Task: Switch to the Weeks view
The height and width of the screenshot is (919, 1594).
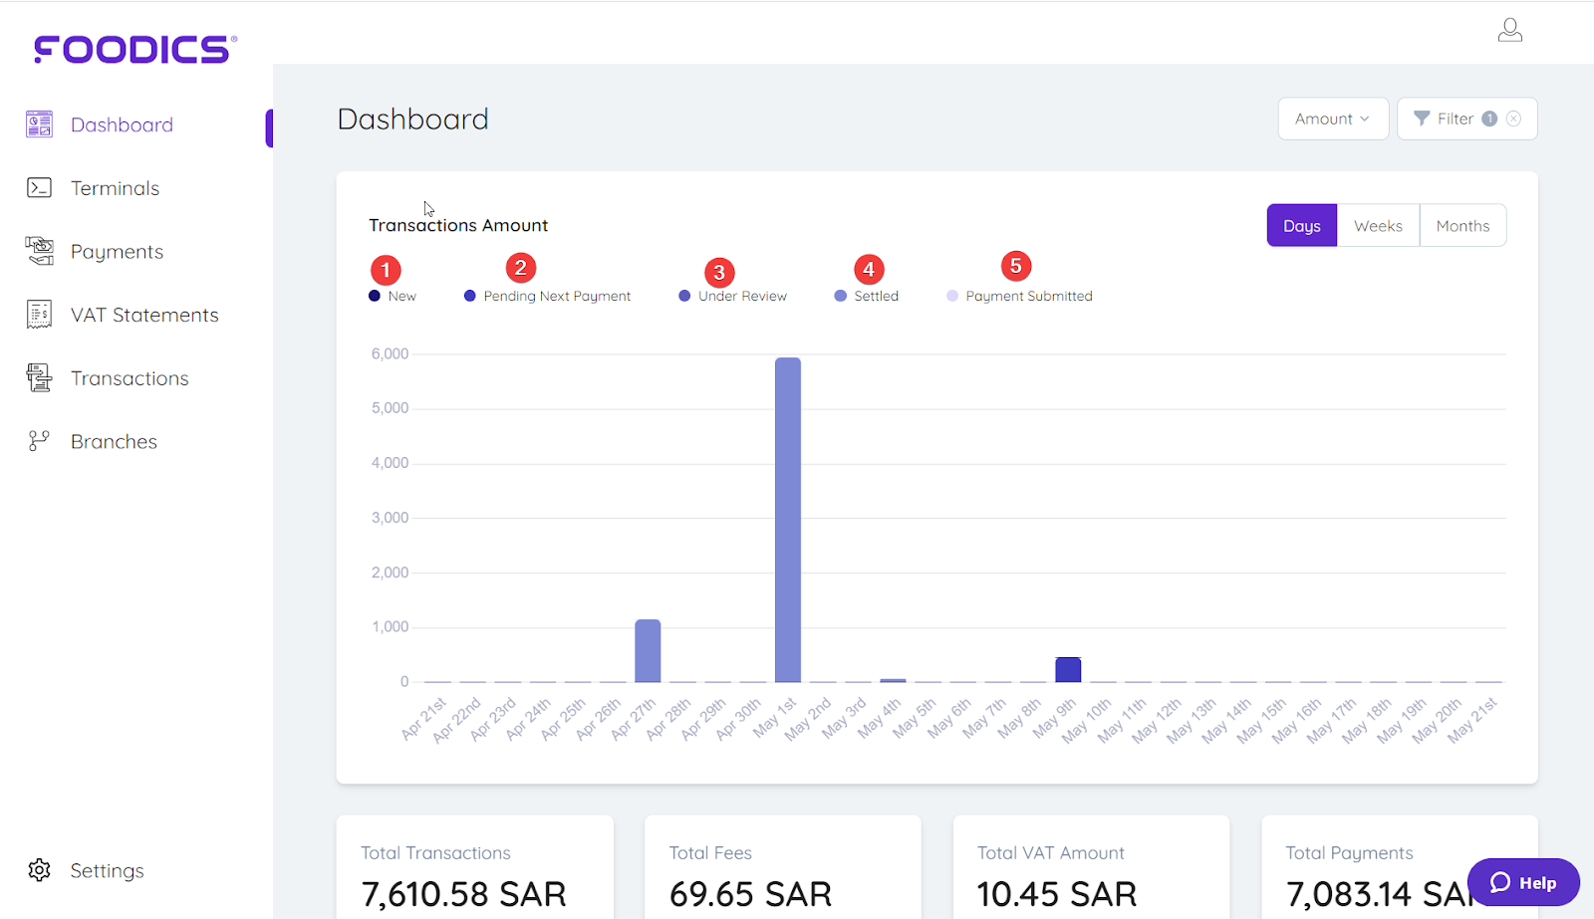Action: click(1377, 225)
